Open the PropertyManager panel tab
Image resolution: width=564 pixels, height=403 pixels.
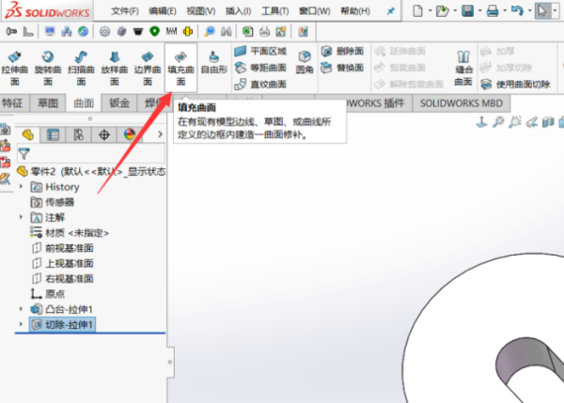(x=53, y=135)
